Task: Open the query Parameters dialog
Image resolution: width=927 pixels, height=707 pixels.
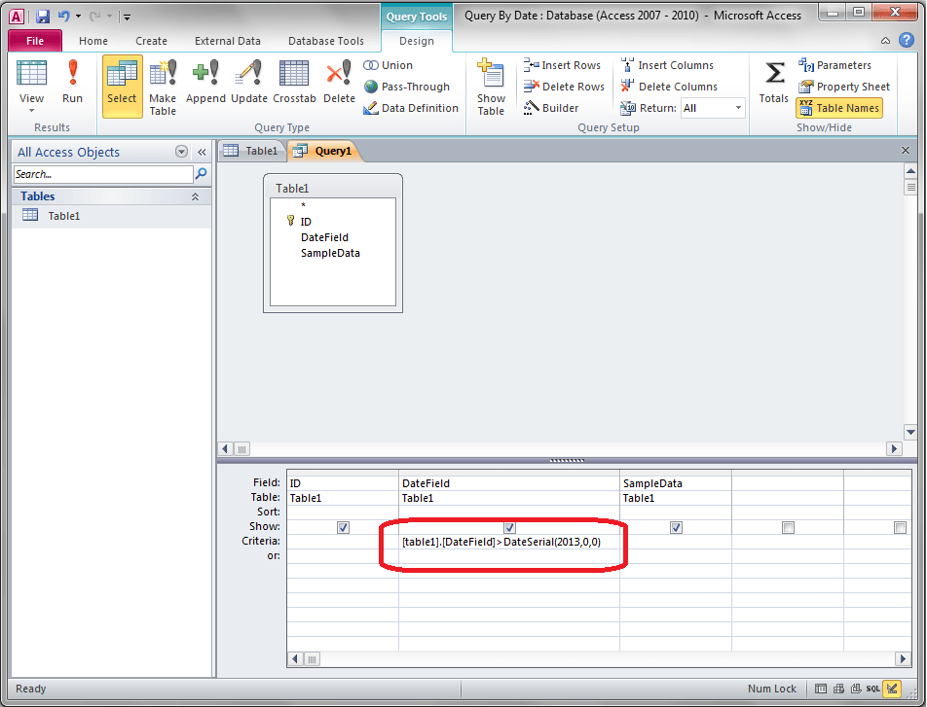Action: point(834,65)
